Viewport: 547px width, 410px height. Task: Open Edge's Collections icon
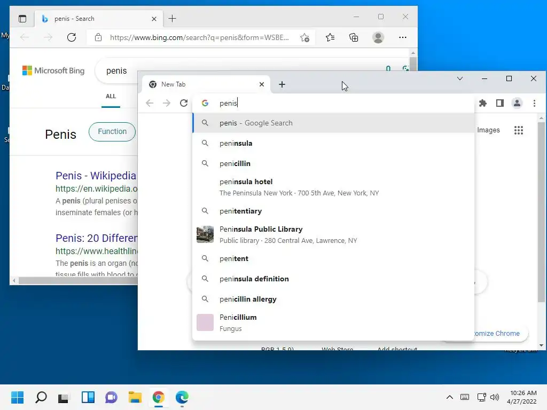click(354, 37)
